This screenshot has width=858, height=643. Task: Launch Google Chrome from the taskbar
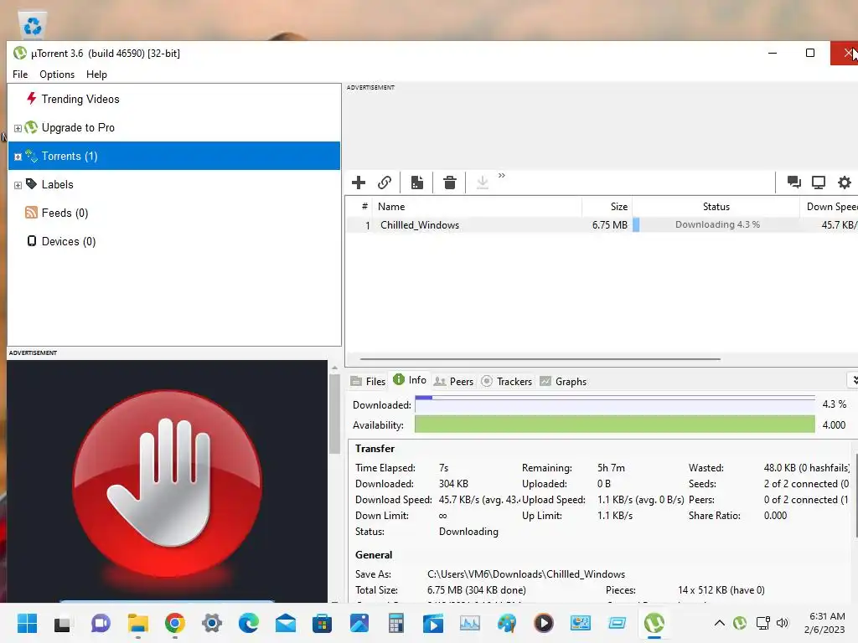pos(174,623)
